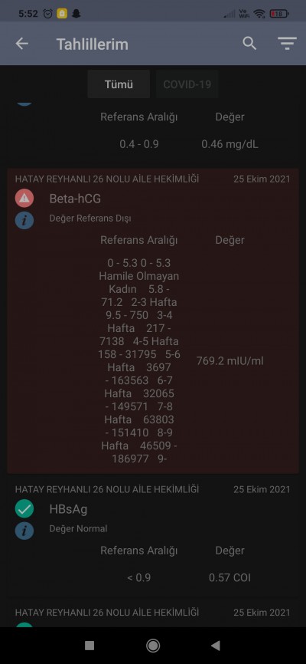Open info icon under Beta-hCG
Image resolution: width=306 pixels, height=664 pixels.
pyautogui.click(x=24, y=220)
